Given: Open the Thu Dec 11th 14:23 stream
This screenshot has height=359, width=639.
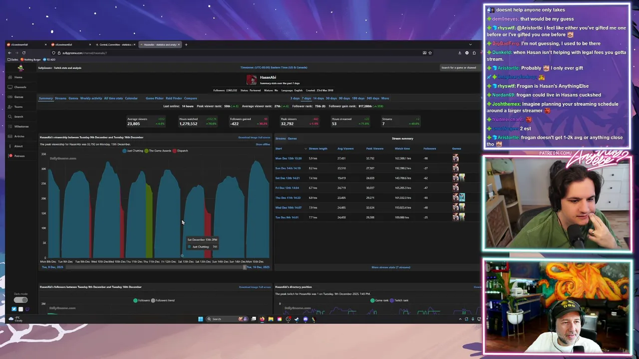Looking at the screenshot, I should (288, 197).
